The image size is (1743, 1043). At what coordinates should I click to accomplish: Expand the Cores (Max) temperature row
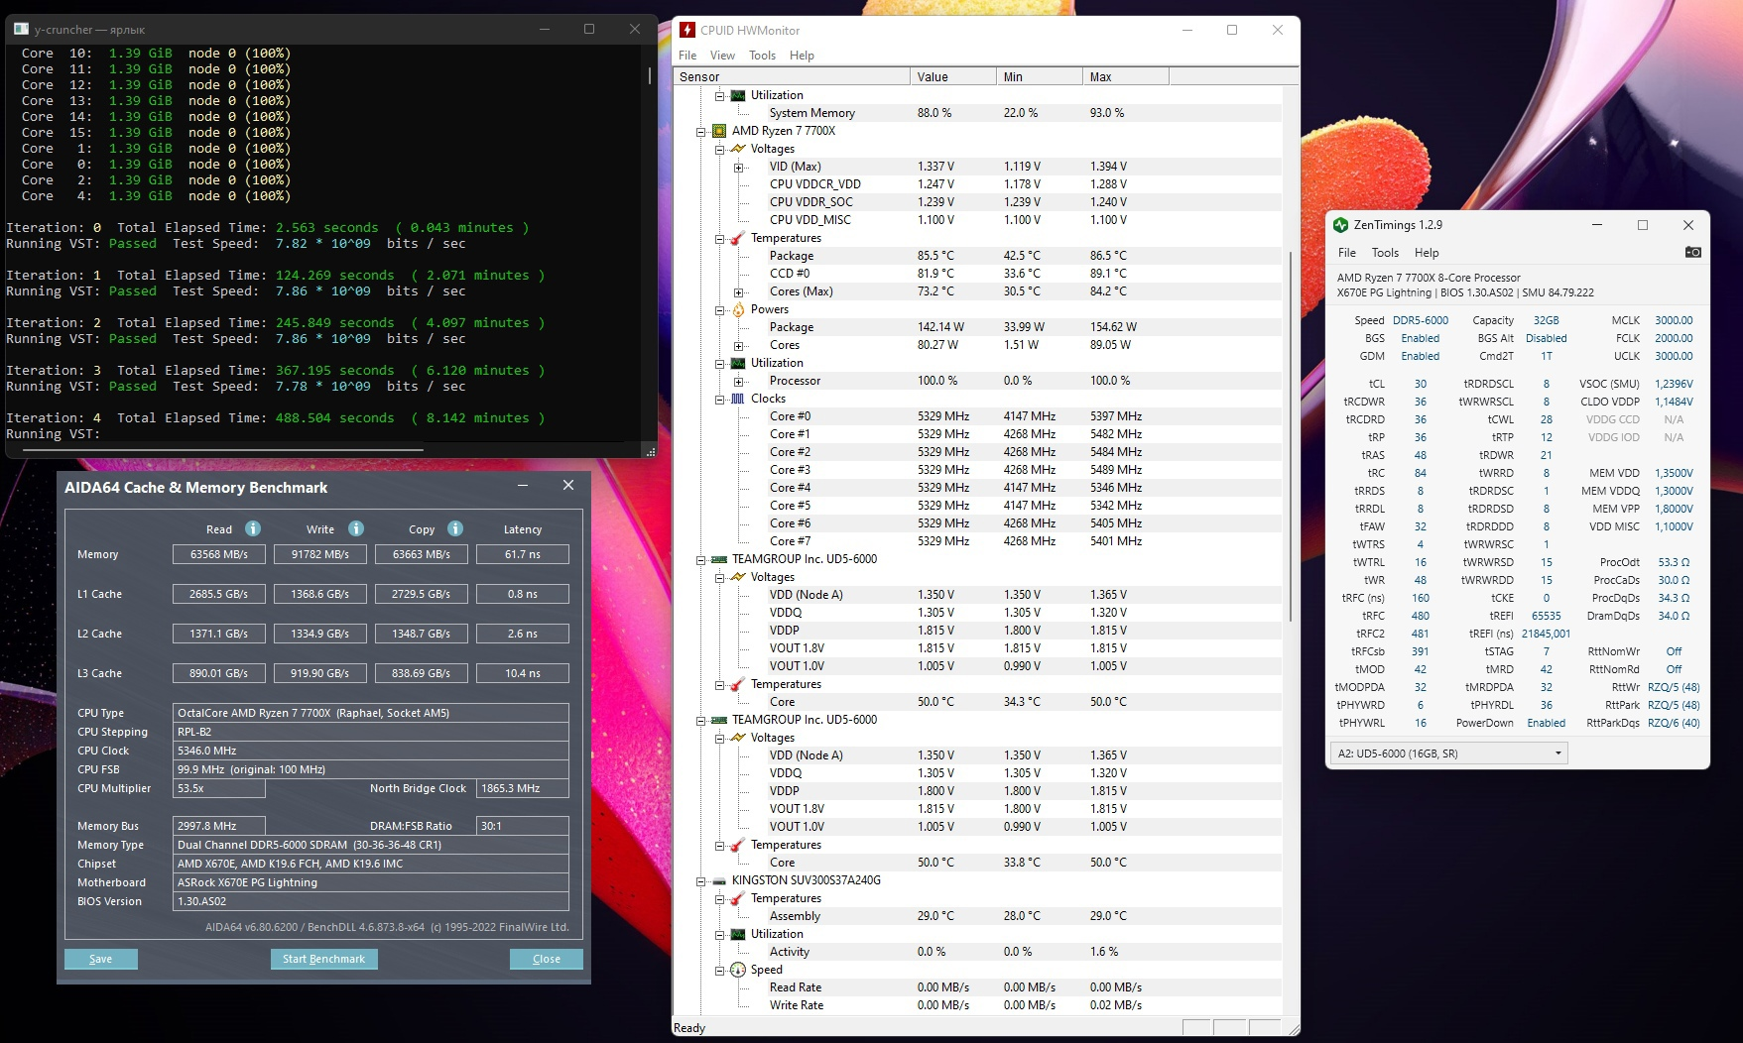click(738, 291)
